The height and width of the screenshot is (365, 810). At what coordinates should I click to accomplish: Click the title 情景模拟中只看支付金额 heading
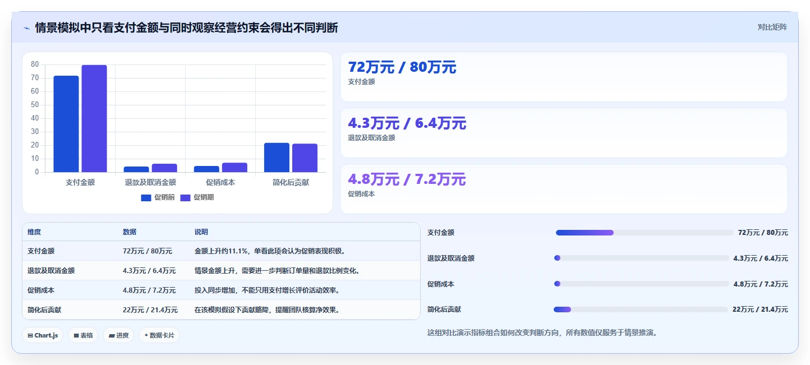(x=187, y=28)
